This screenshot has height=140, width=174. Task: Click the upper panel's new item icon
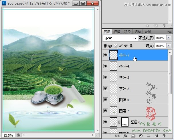[x=156, y=26]
